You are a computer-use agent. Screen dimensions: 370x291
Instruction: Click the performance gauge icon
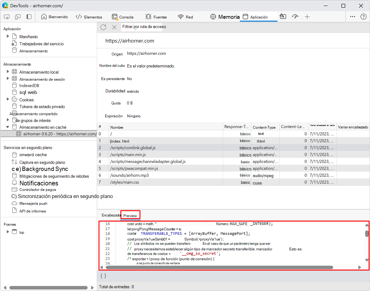coord(295,17)
